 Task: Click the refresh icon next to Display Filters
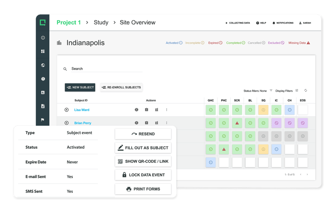tap(306, 90)
